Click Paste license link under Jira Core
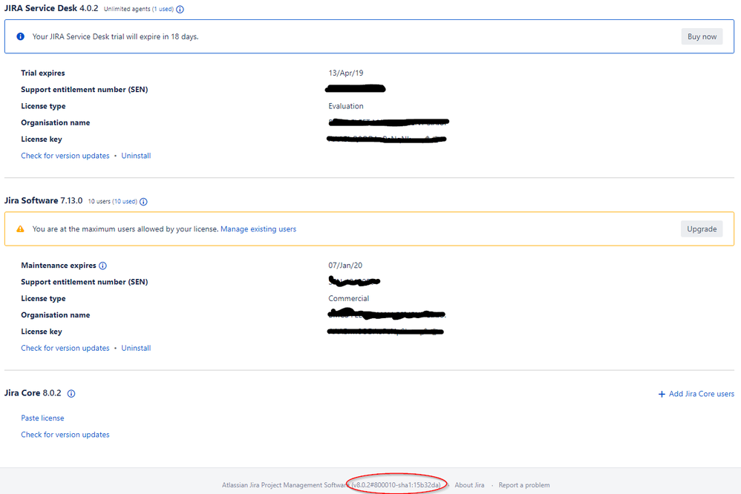Screen dimensions: 741x494 [42, 418]
